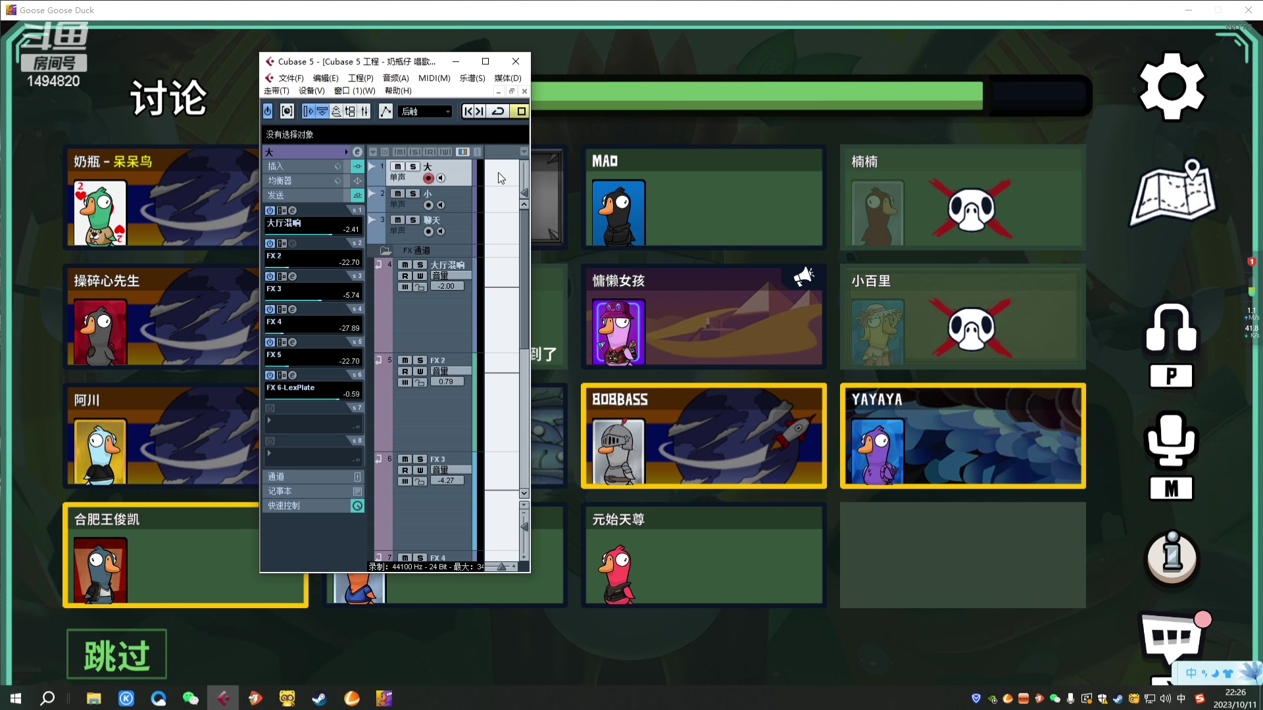Enable read automation on 大厅混响 track
Viewport: 1263px width, 710px height.
click(405, 276)
